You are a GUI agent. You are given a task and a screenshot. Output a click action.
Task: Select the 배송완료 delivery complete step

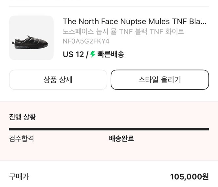point(121,139)
